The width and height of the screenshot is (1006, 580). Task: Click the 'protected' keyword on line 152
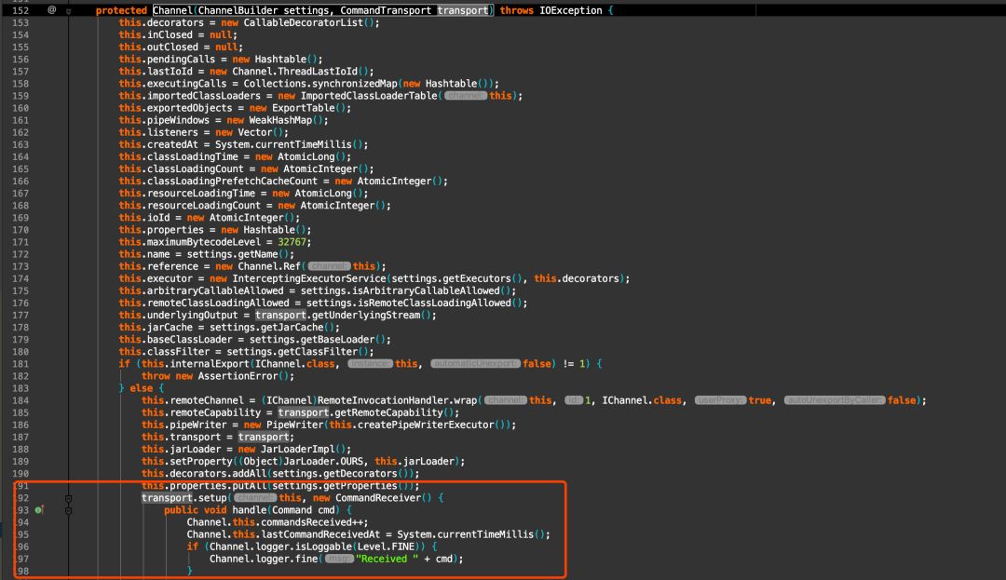pos(121,11)
